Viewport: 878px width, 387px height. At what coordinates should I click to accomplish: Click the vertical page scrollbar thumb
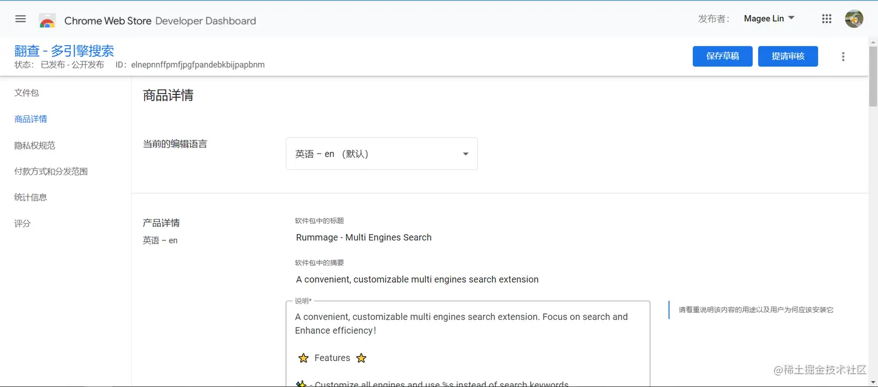(x=873, y=75)
